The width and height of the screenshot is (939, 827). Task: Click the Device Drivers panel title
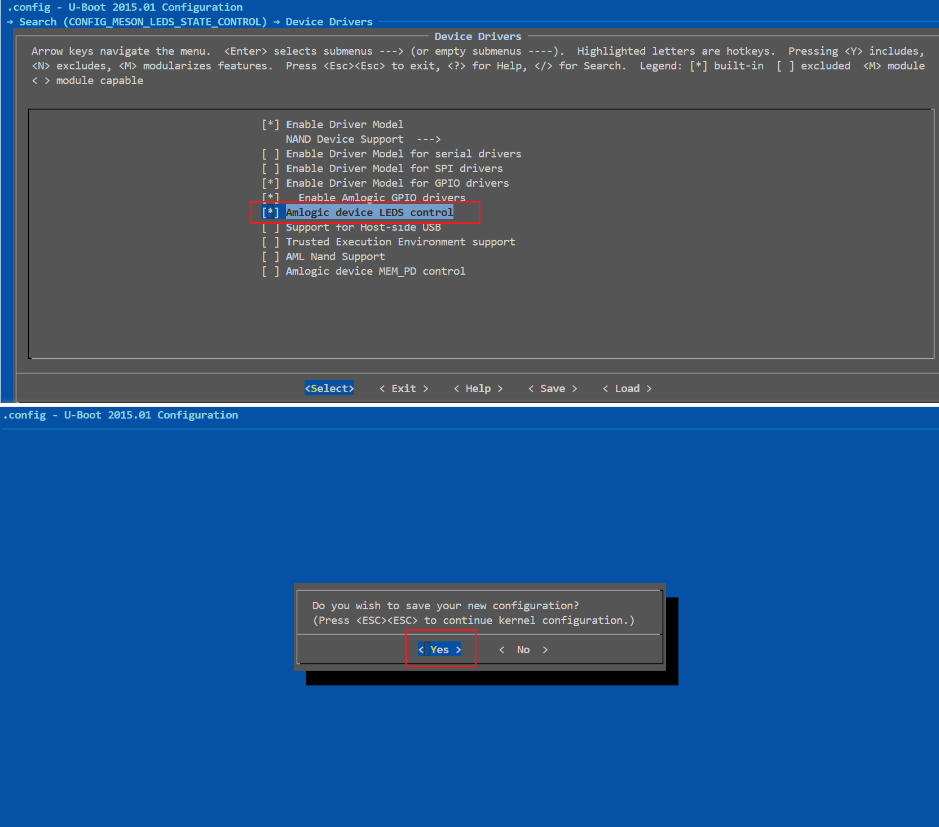tap(478, 36)
